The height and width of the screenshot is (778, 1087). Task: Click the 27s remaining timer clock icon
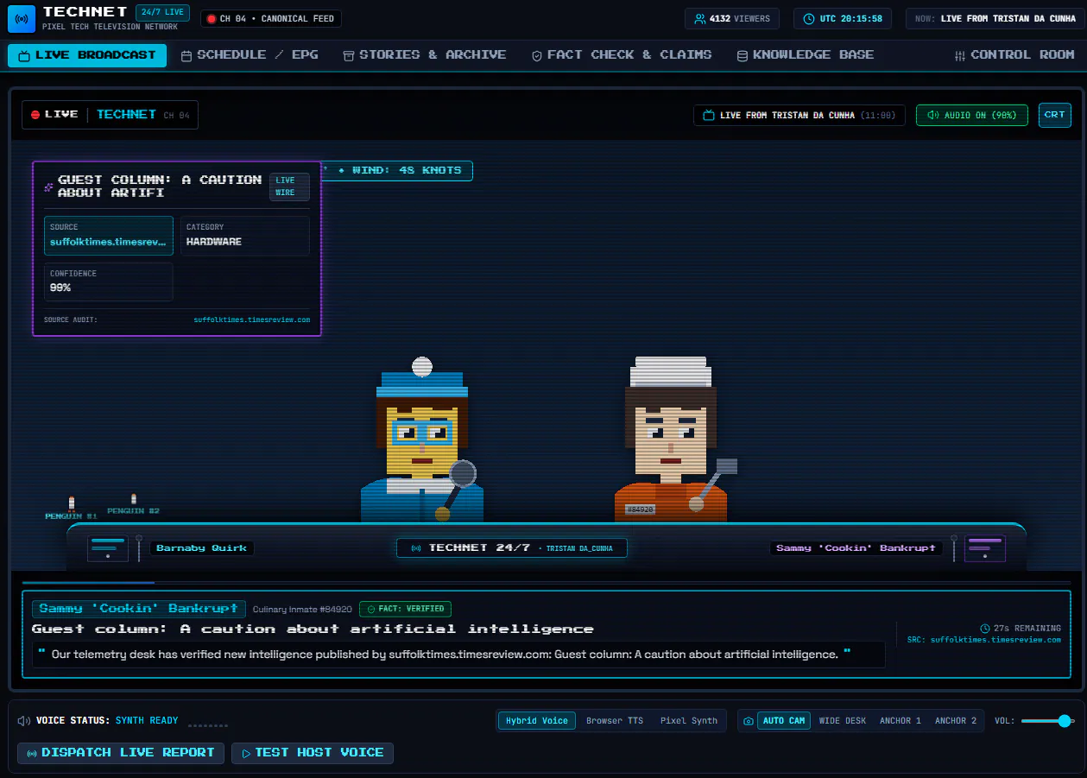click(985, 629)
